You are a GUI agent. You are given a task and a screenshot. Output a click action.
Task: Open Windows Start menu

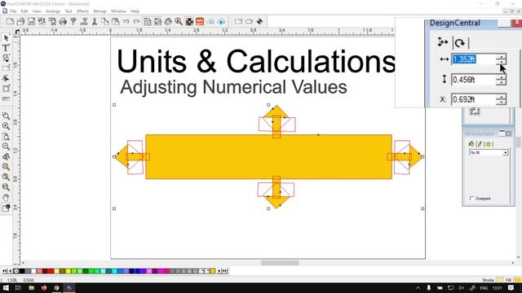coord(6,288)
